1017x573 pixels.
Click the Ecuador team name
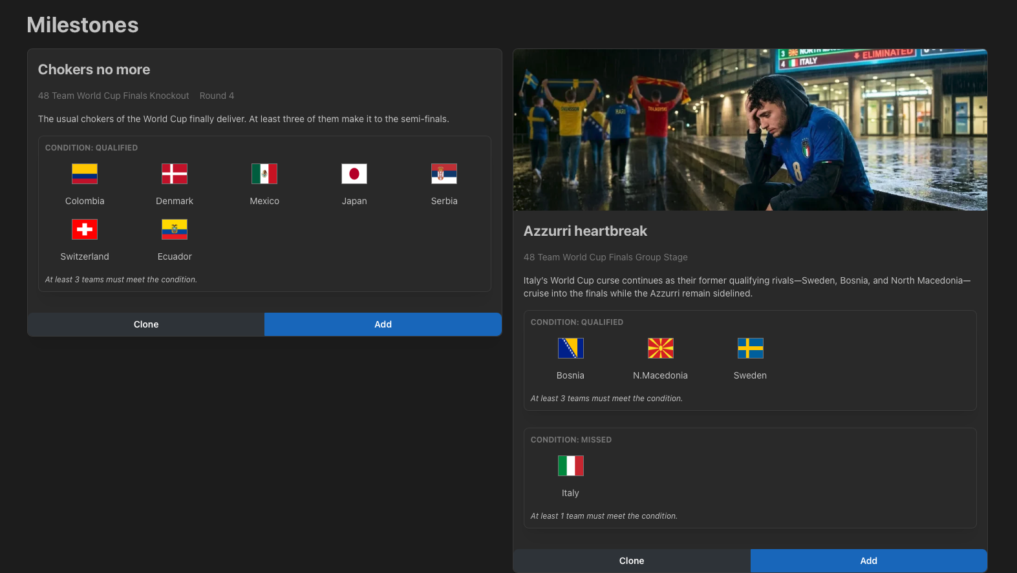[175, 256]
